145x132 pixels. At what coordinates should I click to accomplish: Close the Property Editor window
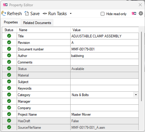pos(140,5)
